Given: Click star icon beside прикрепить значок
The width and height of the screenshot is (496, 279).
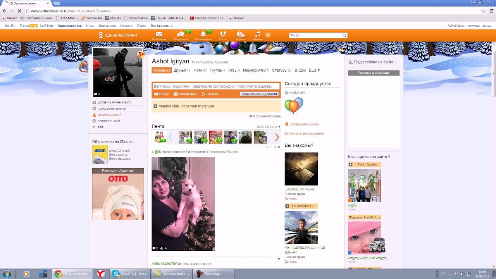Looking at the screenshot, I should coord(94,108).
